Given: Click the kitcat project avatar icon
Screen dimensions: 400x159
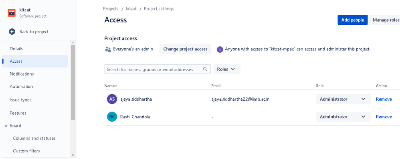Looking at the screenshot, I should click(x=12, y=13).
